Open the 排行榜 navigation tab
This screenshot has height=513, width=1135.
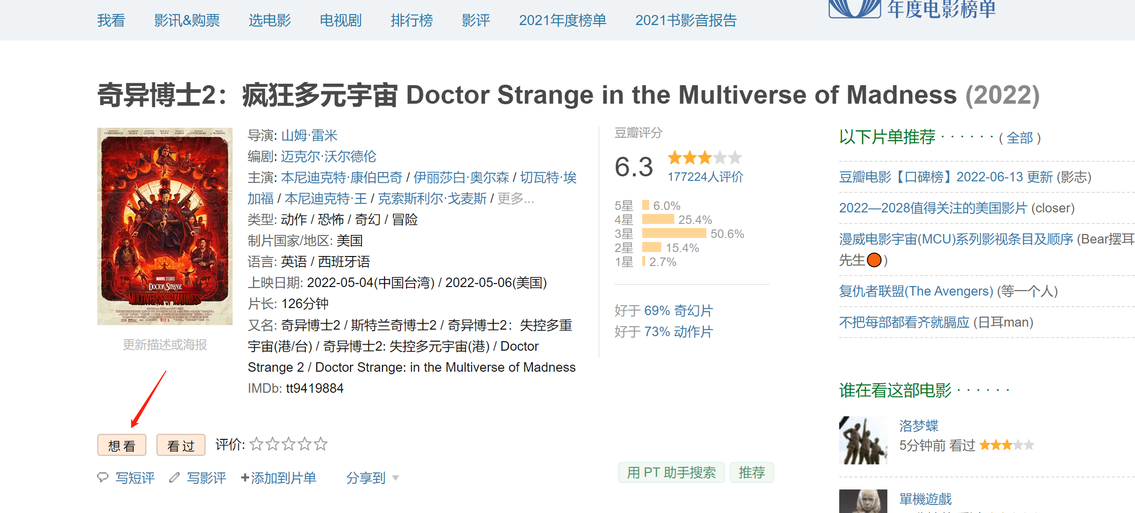[x=412, y=21]
